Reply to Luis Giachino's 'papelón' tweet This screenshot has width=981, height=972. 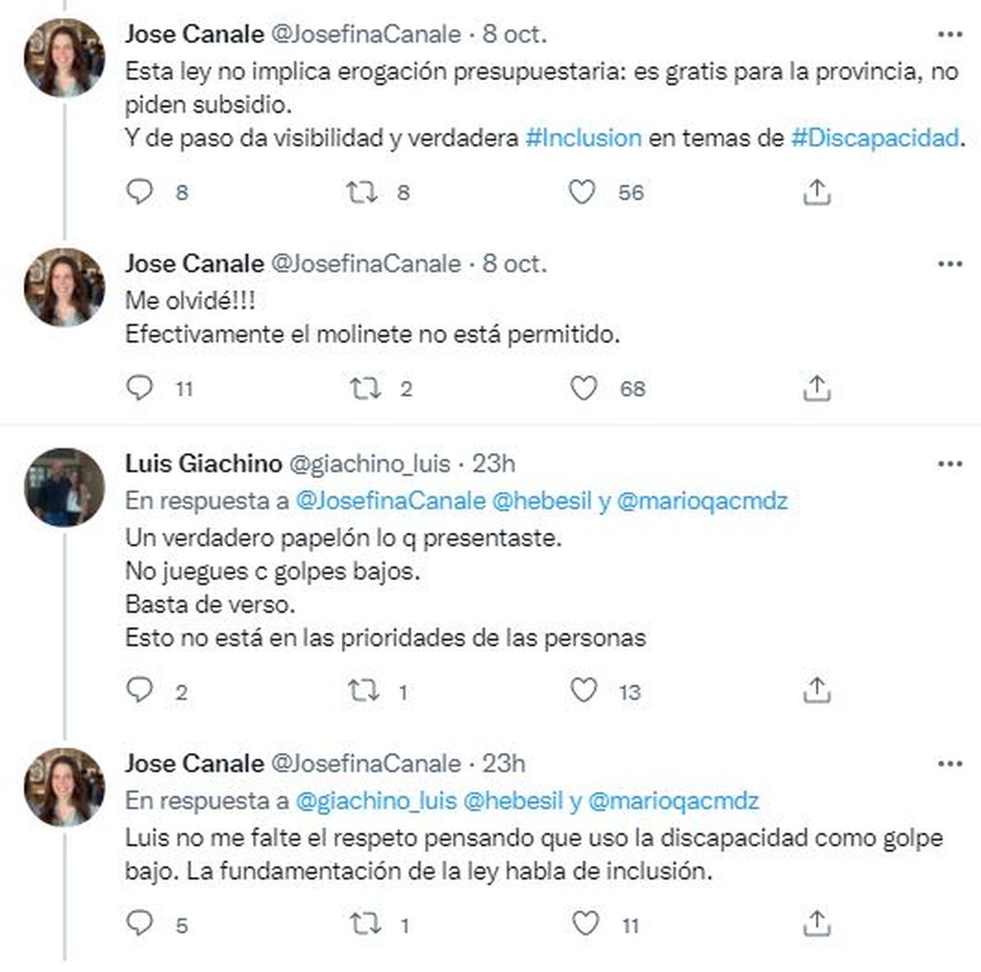click(x=140, y=692)
